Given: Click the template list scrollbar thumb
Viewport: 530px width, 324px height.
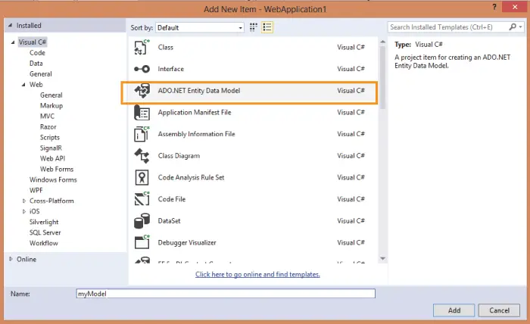Looking at the screenshot, I should [382, 78].
